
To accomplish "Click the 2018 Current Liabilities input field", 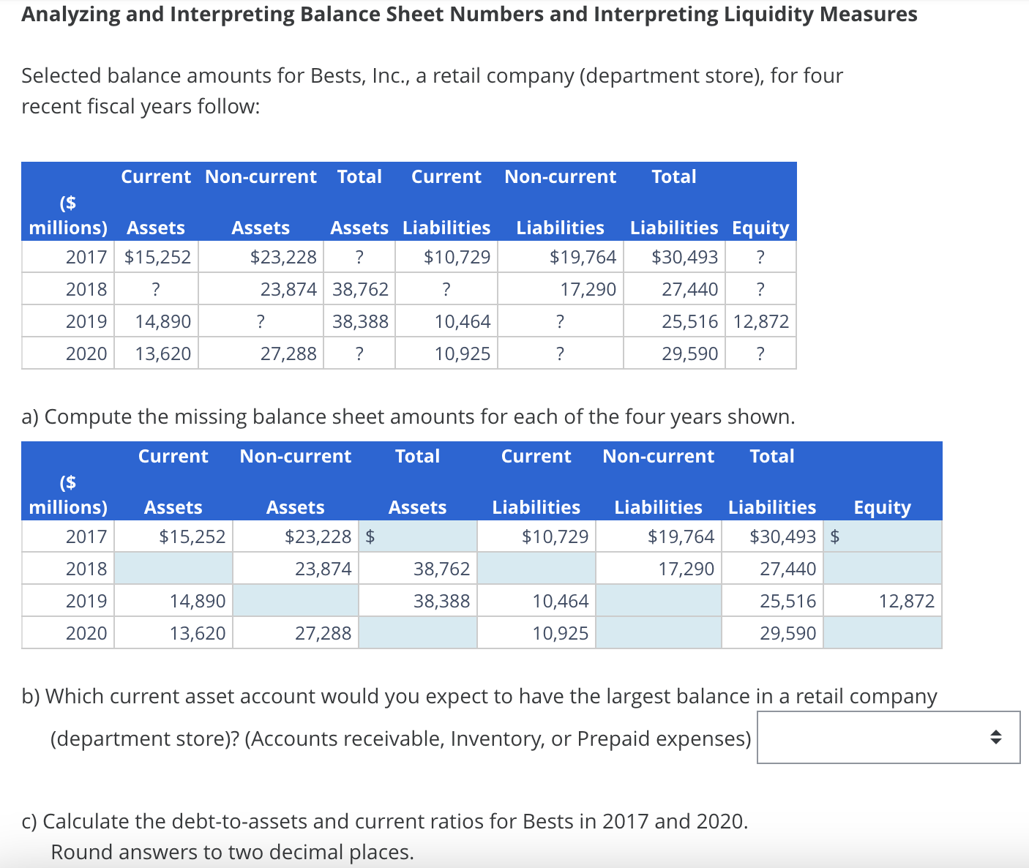I will 536,569.
